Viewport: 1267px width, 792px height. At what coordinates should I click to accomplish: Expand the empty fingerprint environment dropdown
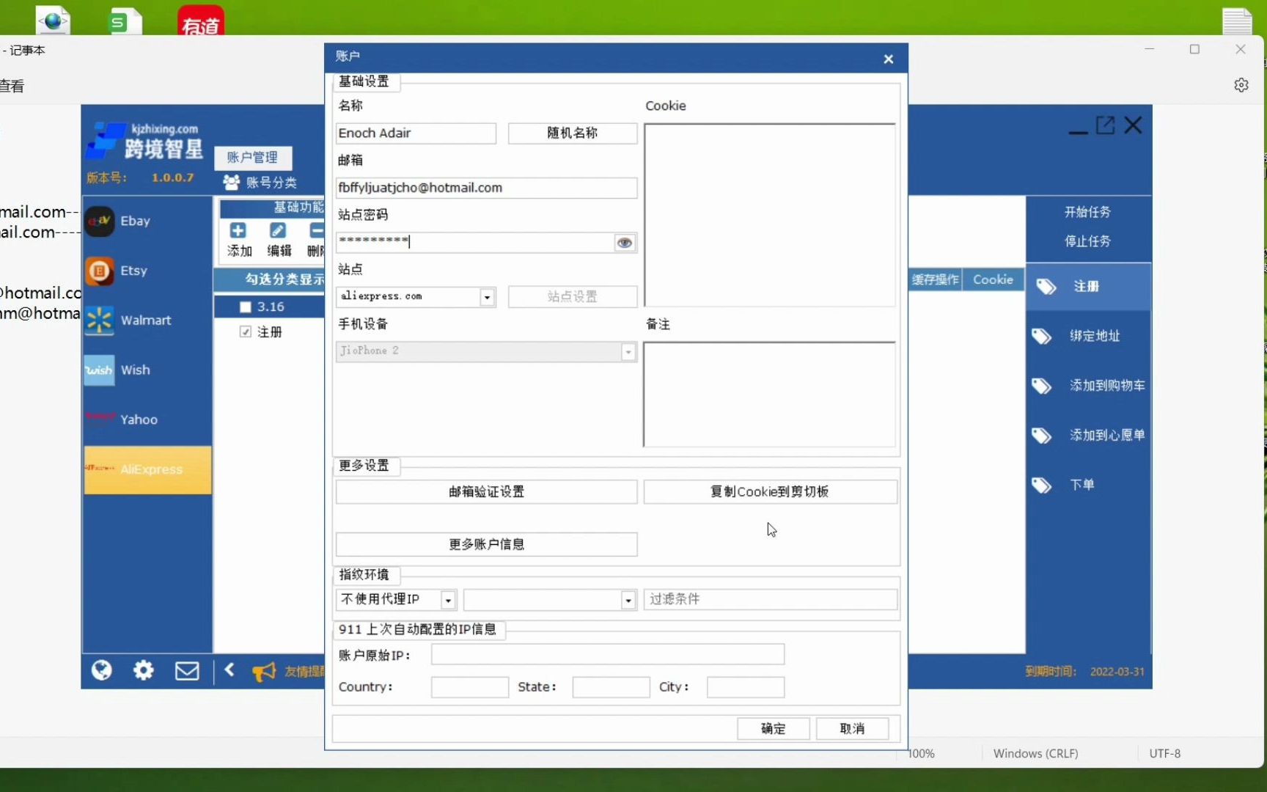[628, 601]
